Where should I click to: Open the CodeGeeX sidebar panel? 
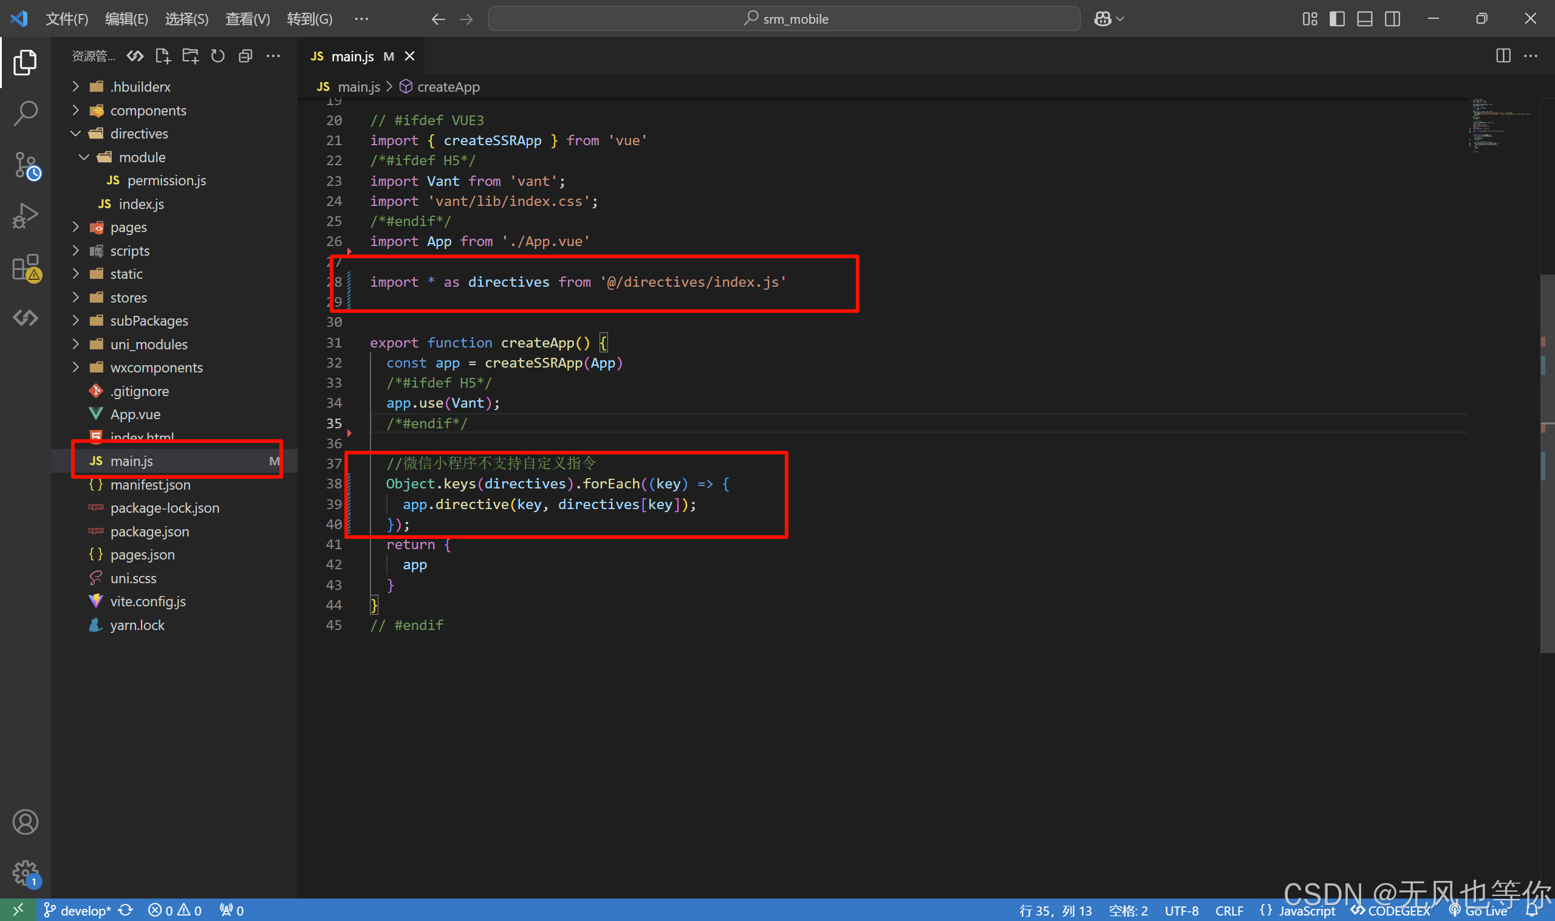[x=25, y=318]
